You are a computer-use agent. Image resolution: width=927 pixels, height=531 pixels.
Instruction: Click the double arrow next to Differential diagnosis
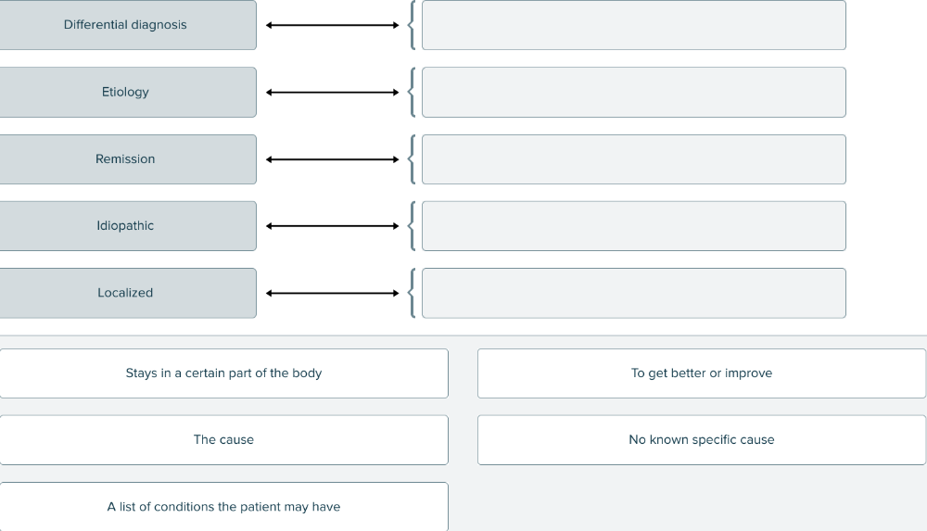(x=332, y=25)
